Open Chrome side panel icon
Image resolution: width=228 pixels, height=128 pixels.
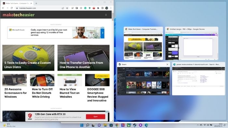[x=102, y=8]
